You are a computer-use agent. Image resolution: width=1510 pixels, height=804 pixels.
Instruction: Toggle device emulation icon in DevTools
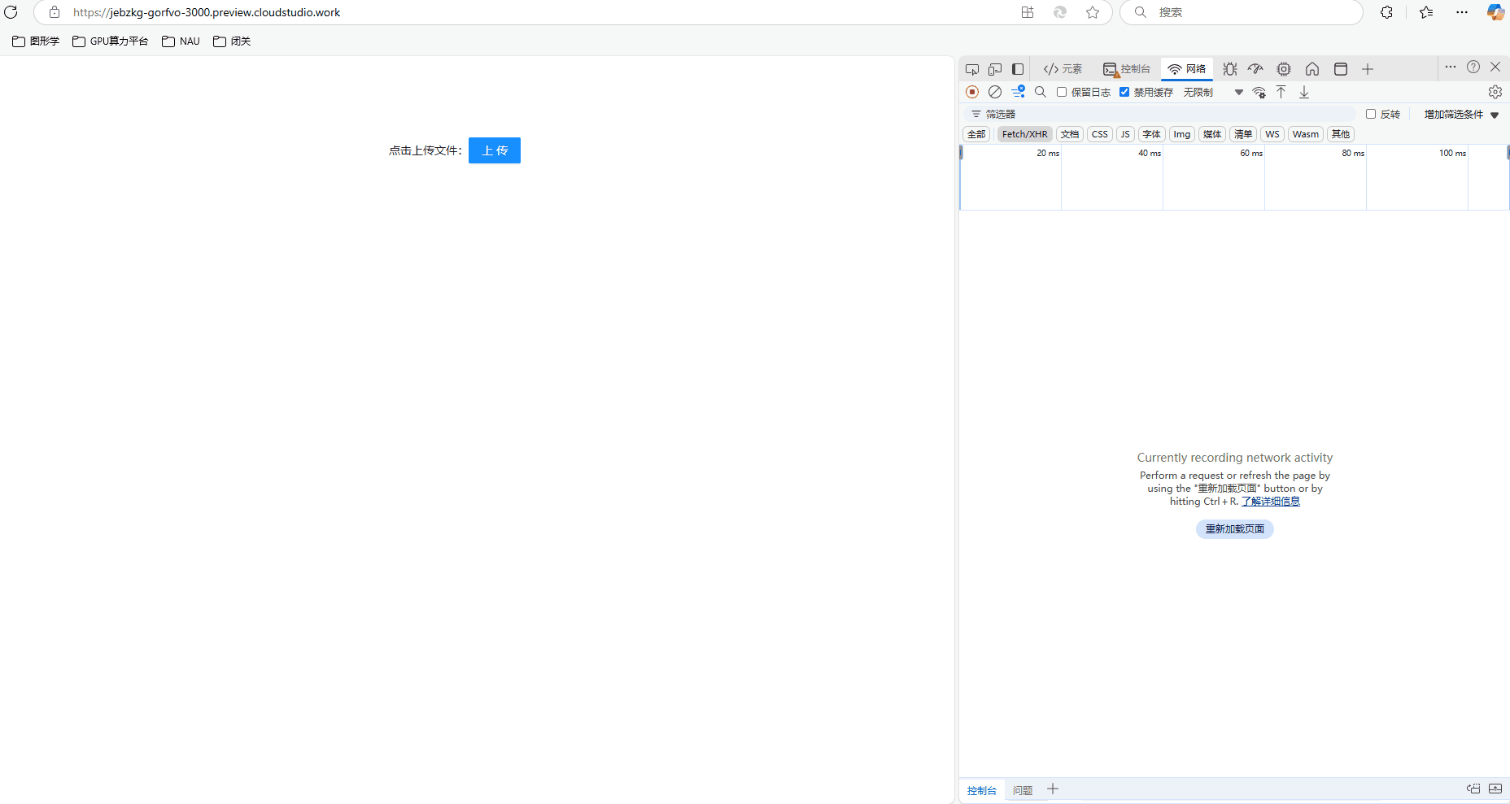[x=995, y=69]
